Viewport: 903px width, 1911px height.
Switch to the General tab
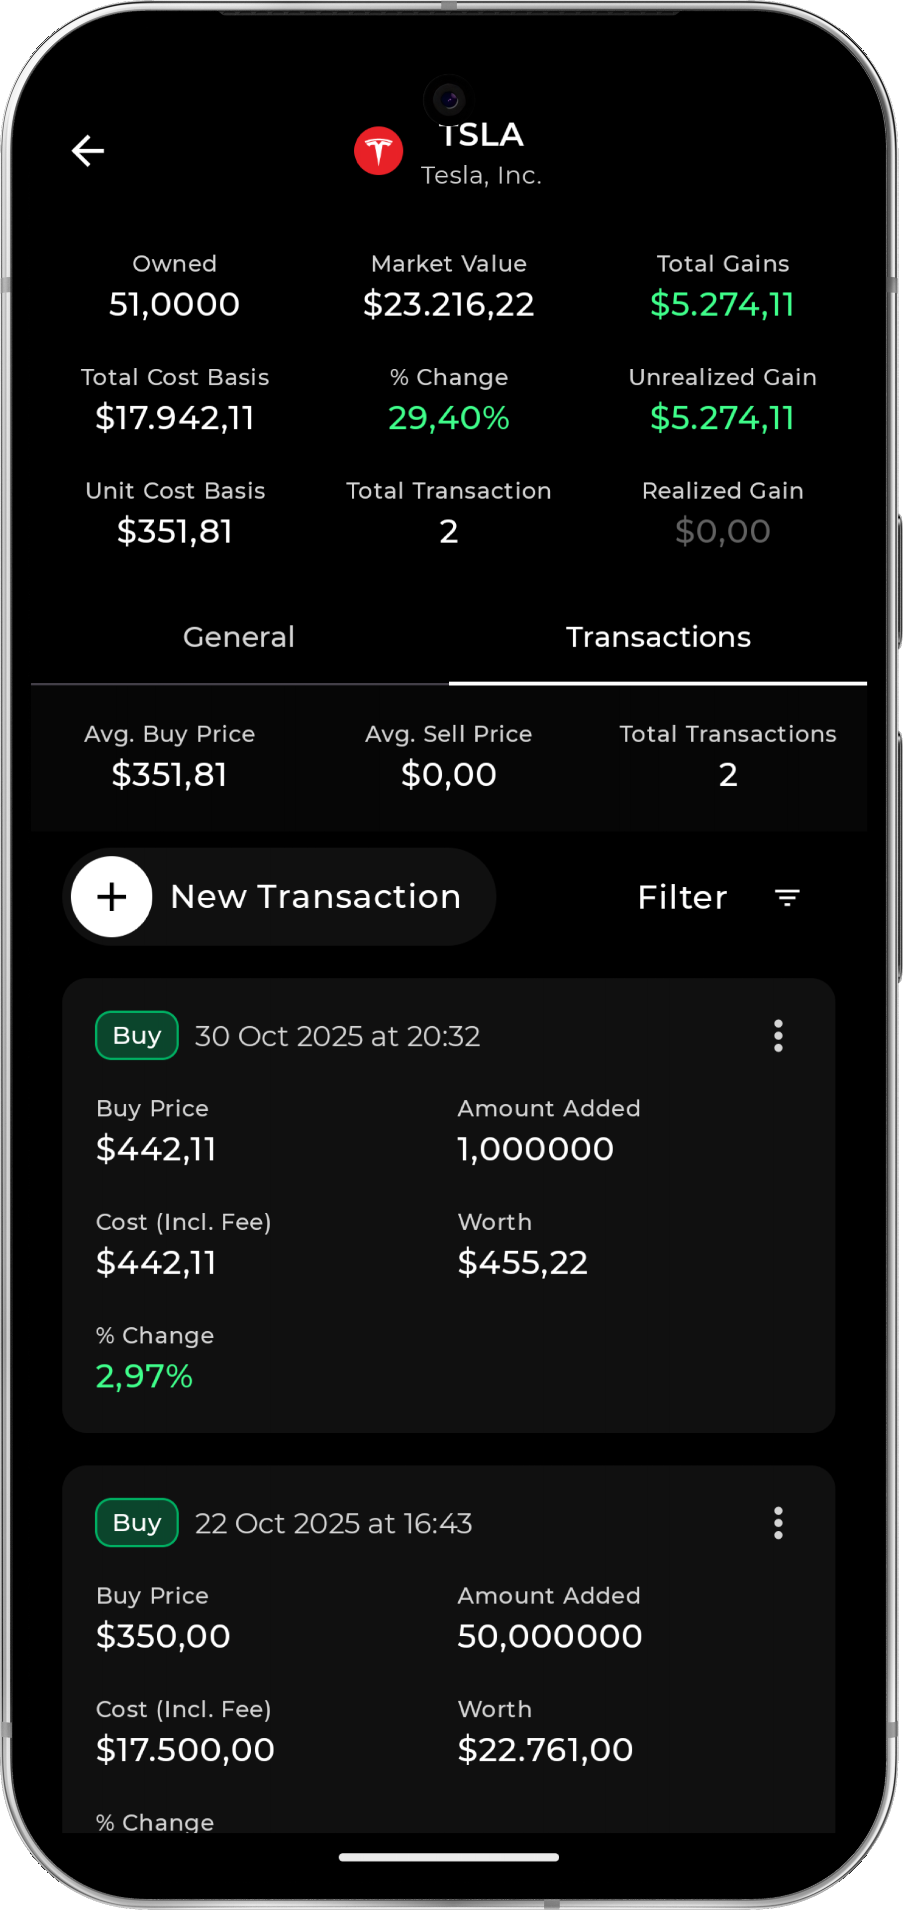(x=239, y=637)
